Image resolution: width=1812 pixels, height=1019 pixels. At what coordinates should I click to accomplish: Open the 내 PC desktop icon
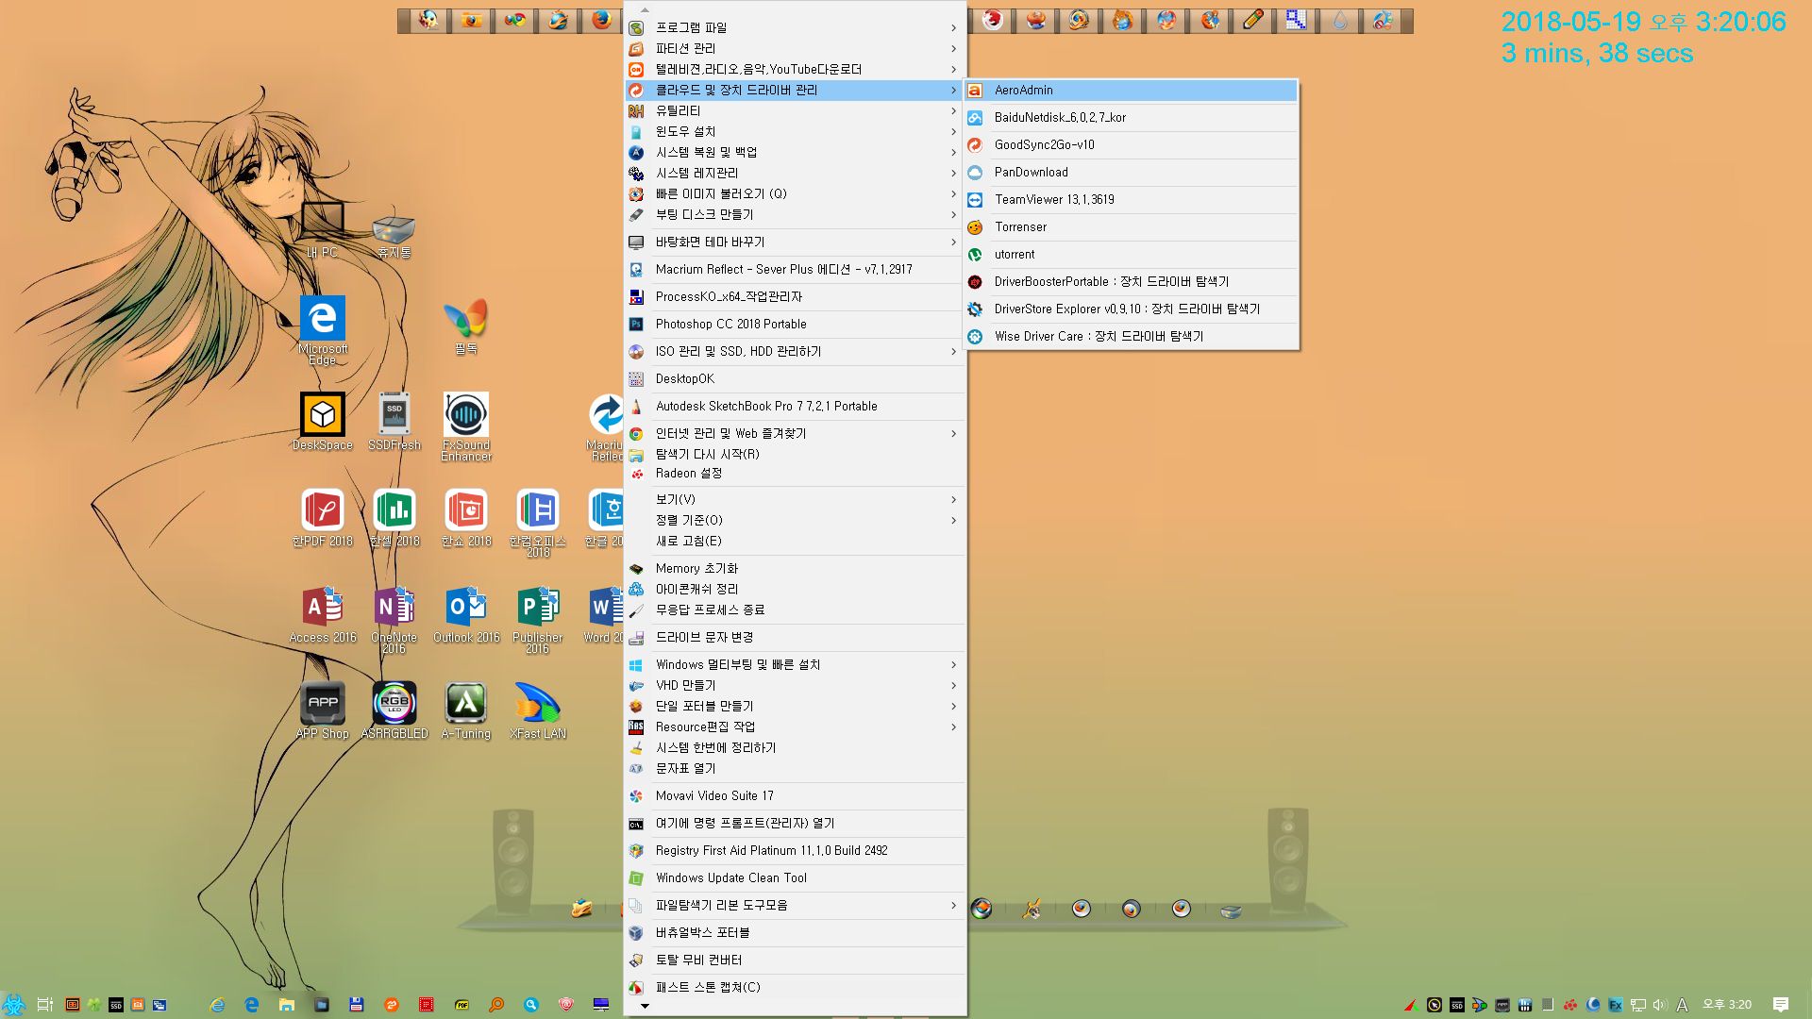pyautogui.click(x=323, y=229)
